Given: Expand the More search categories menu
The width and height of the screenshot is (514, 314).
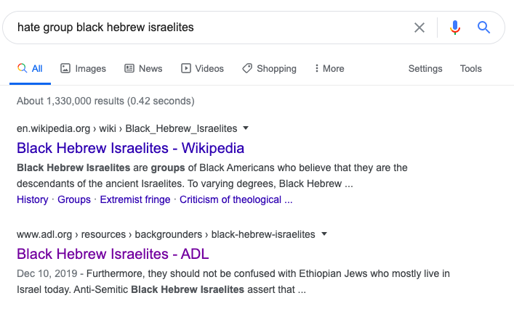Looking at the screenshot, I should point(329,69).
